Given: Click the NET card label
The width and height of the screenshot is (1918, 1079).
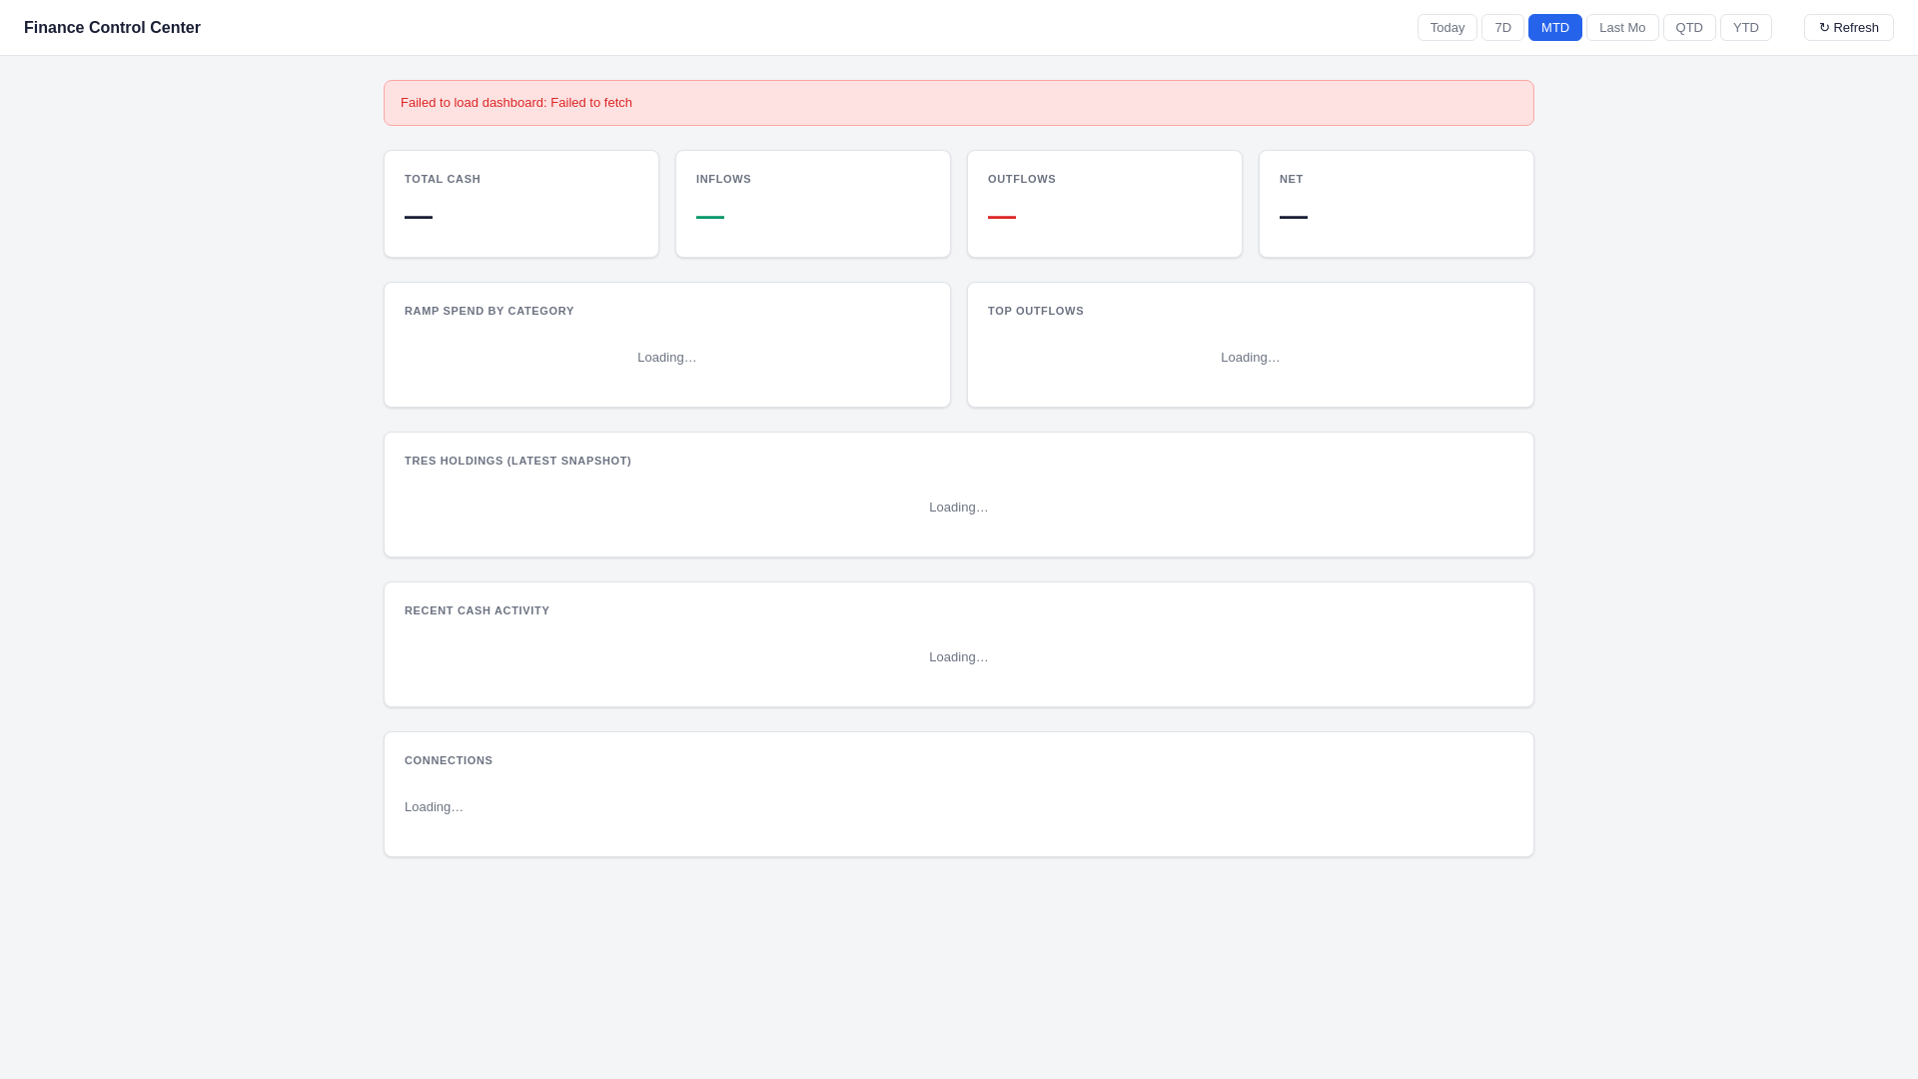Looking at the screenshot, I should point(1291,179).
